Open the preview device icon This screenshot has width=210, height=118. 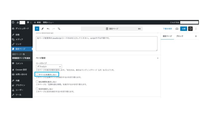coord(177,29)
